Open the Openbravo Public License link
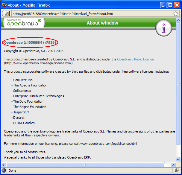Image resolution: width=182 pixels, height=175 pixels. coord(135,59)
